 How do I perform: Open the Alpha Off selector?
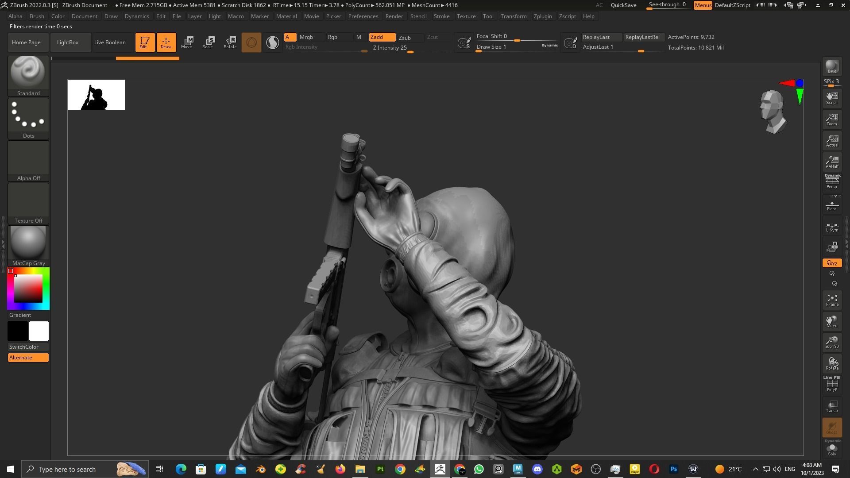28,161
